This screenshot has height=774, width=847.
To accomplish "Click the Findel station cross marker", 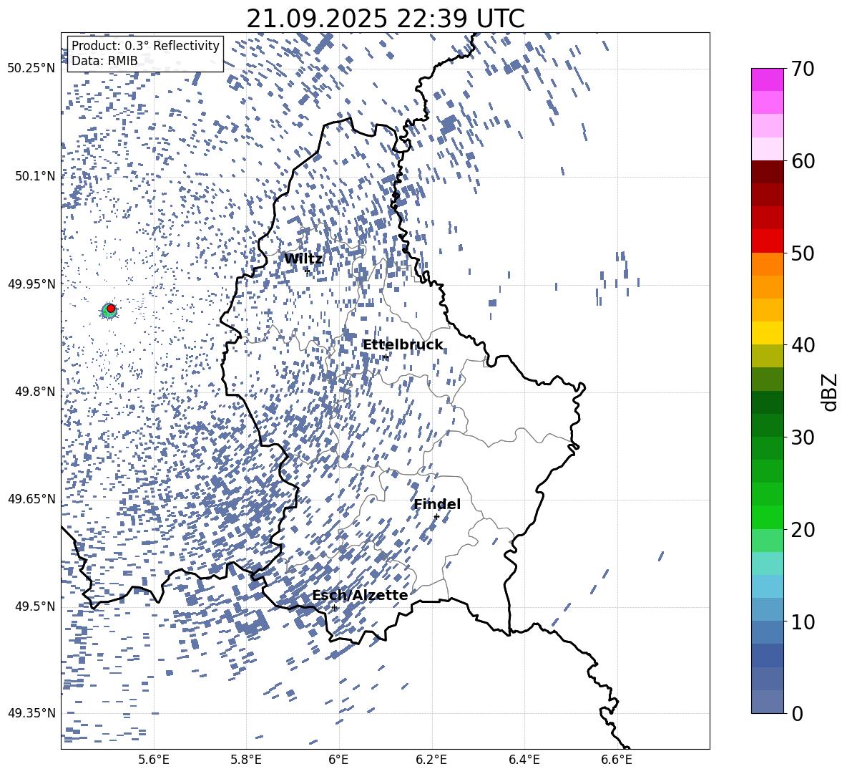I will [436, 517].
